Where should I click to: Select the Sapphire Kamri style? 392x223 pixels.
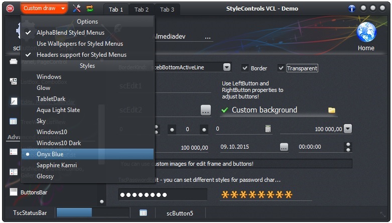[87, 165]
